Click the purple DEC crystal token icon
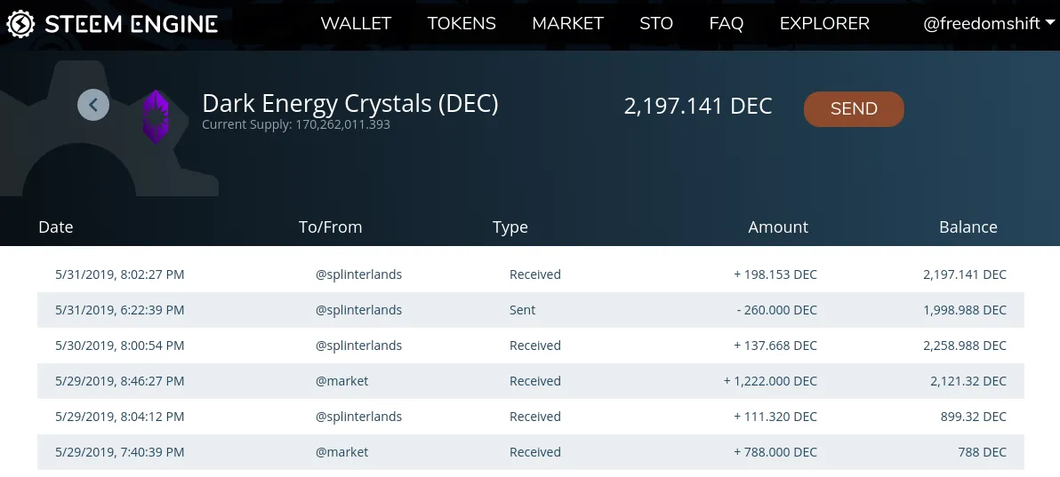 156,117
